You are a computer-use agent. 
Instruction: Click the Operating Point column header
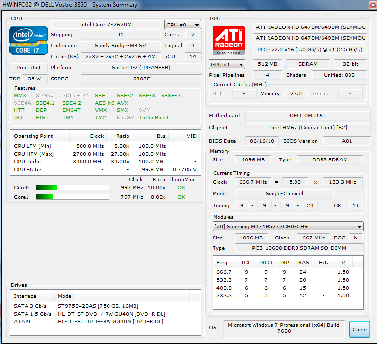pyautogui.click(x=40, y=136)
